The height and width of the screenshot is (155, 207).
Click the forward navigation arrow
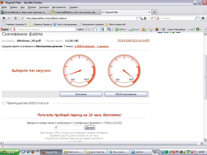9,18
